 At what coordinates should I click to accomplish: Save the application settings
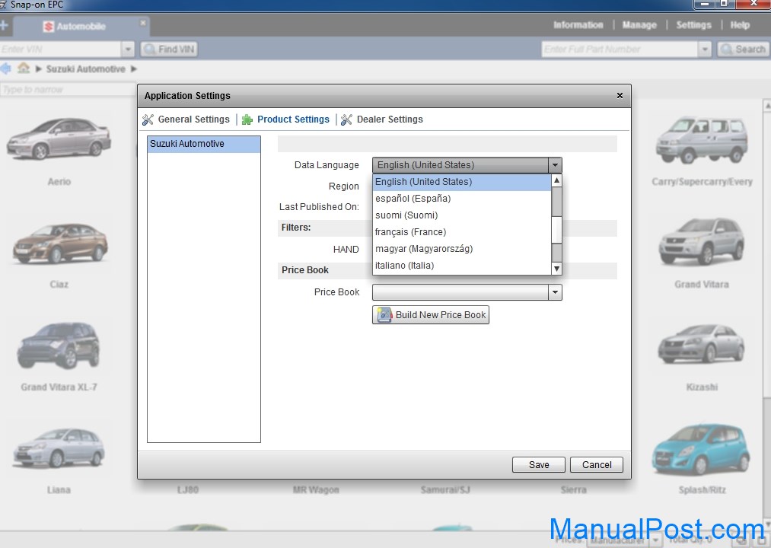pos(539,465)
